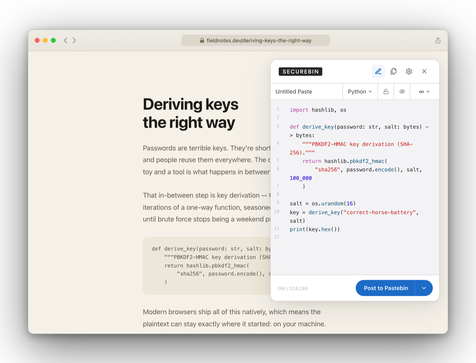Open SecureBin settings gear
Screen dimensions: 476x363
[x=409, y=71]
